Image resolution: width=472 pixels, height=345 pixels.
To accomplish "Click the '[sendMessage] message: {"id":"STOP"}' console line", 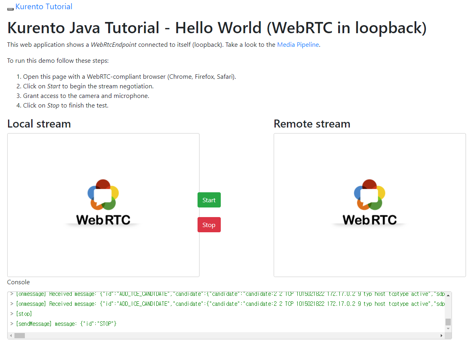I will 66,324.
